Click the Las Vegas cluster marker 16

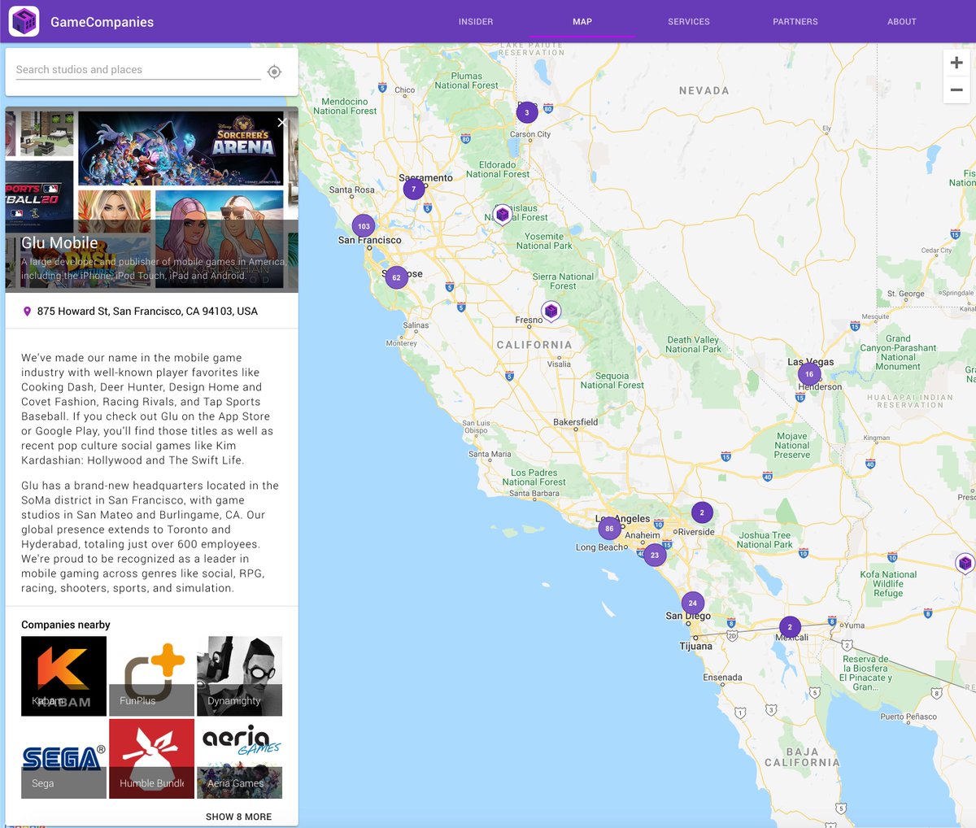click(x=809, y=374)
